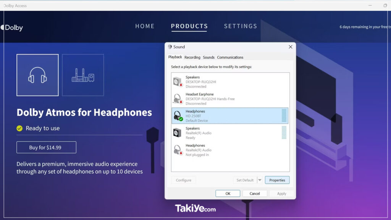391x220 pixels.
Task: Go to the HOME tab in Dolby Access
Action: (145, 26)
